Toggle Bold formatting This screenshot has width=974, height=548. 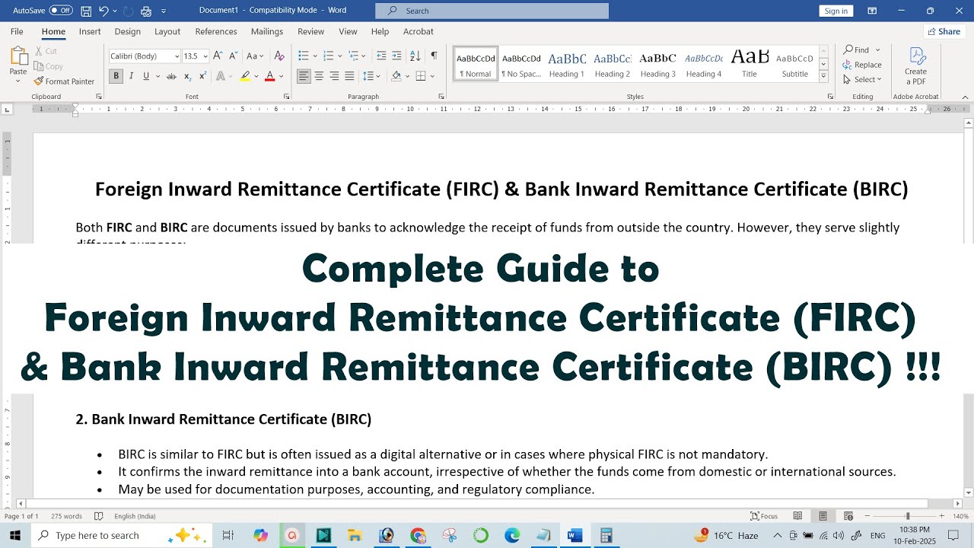(116, 76)
